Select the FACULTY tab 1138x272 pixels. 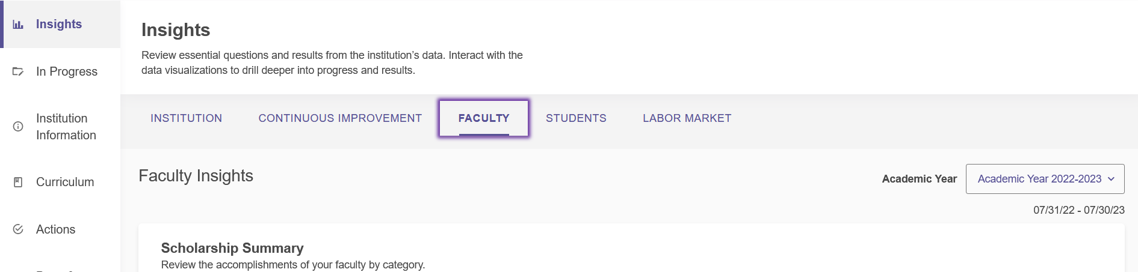pos(484,118)
